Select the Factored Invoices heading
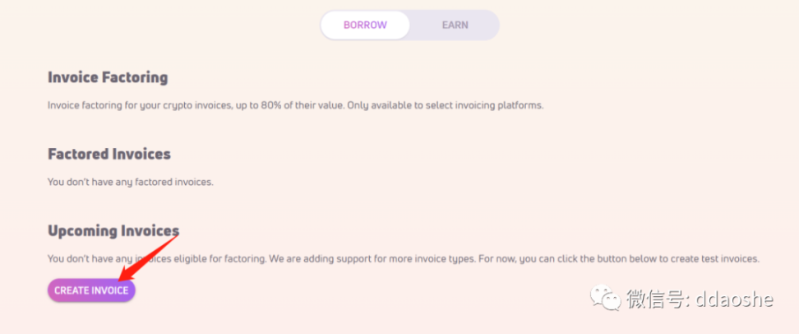This screenshot has width=799, height=334. [109, 154]
